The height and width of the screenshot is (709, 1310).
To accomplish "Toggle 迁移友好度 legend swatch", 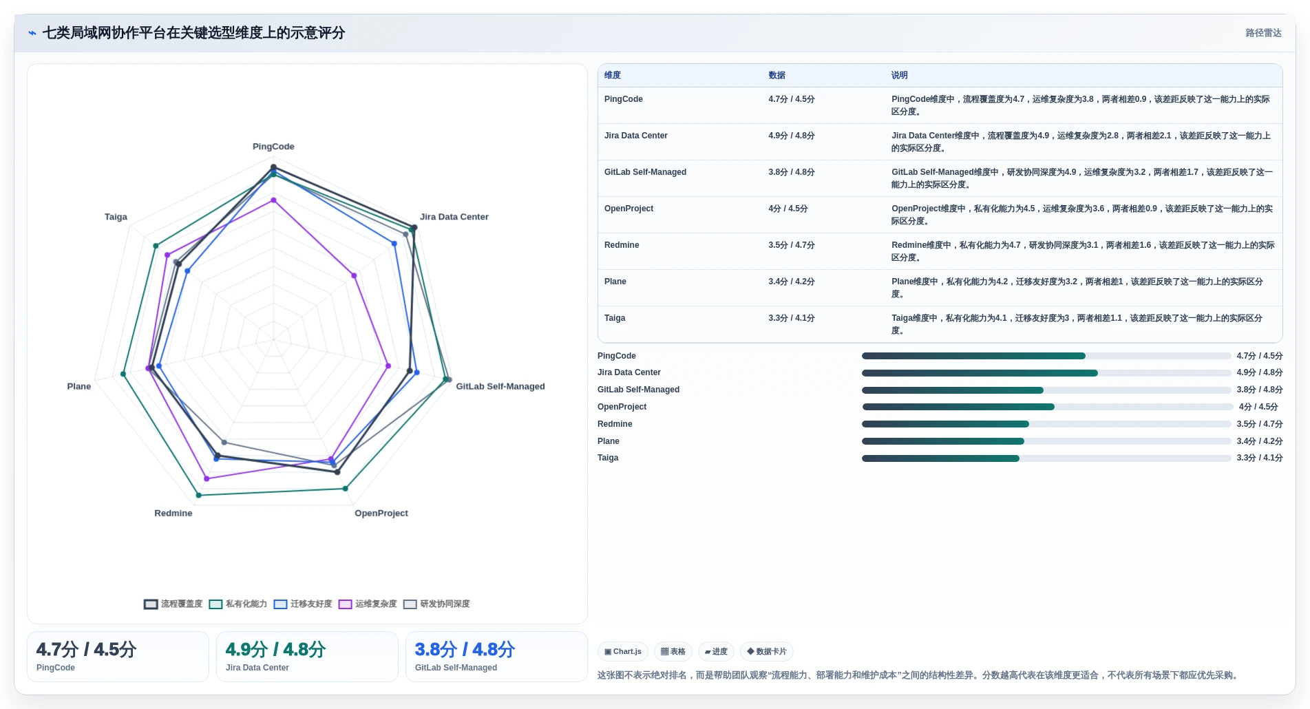I will 280,604.
